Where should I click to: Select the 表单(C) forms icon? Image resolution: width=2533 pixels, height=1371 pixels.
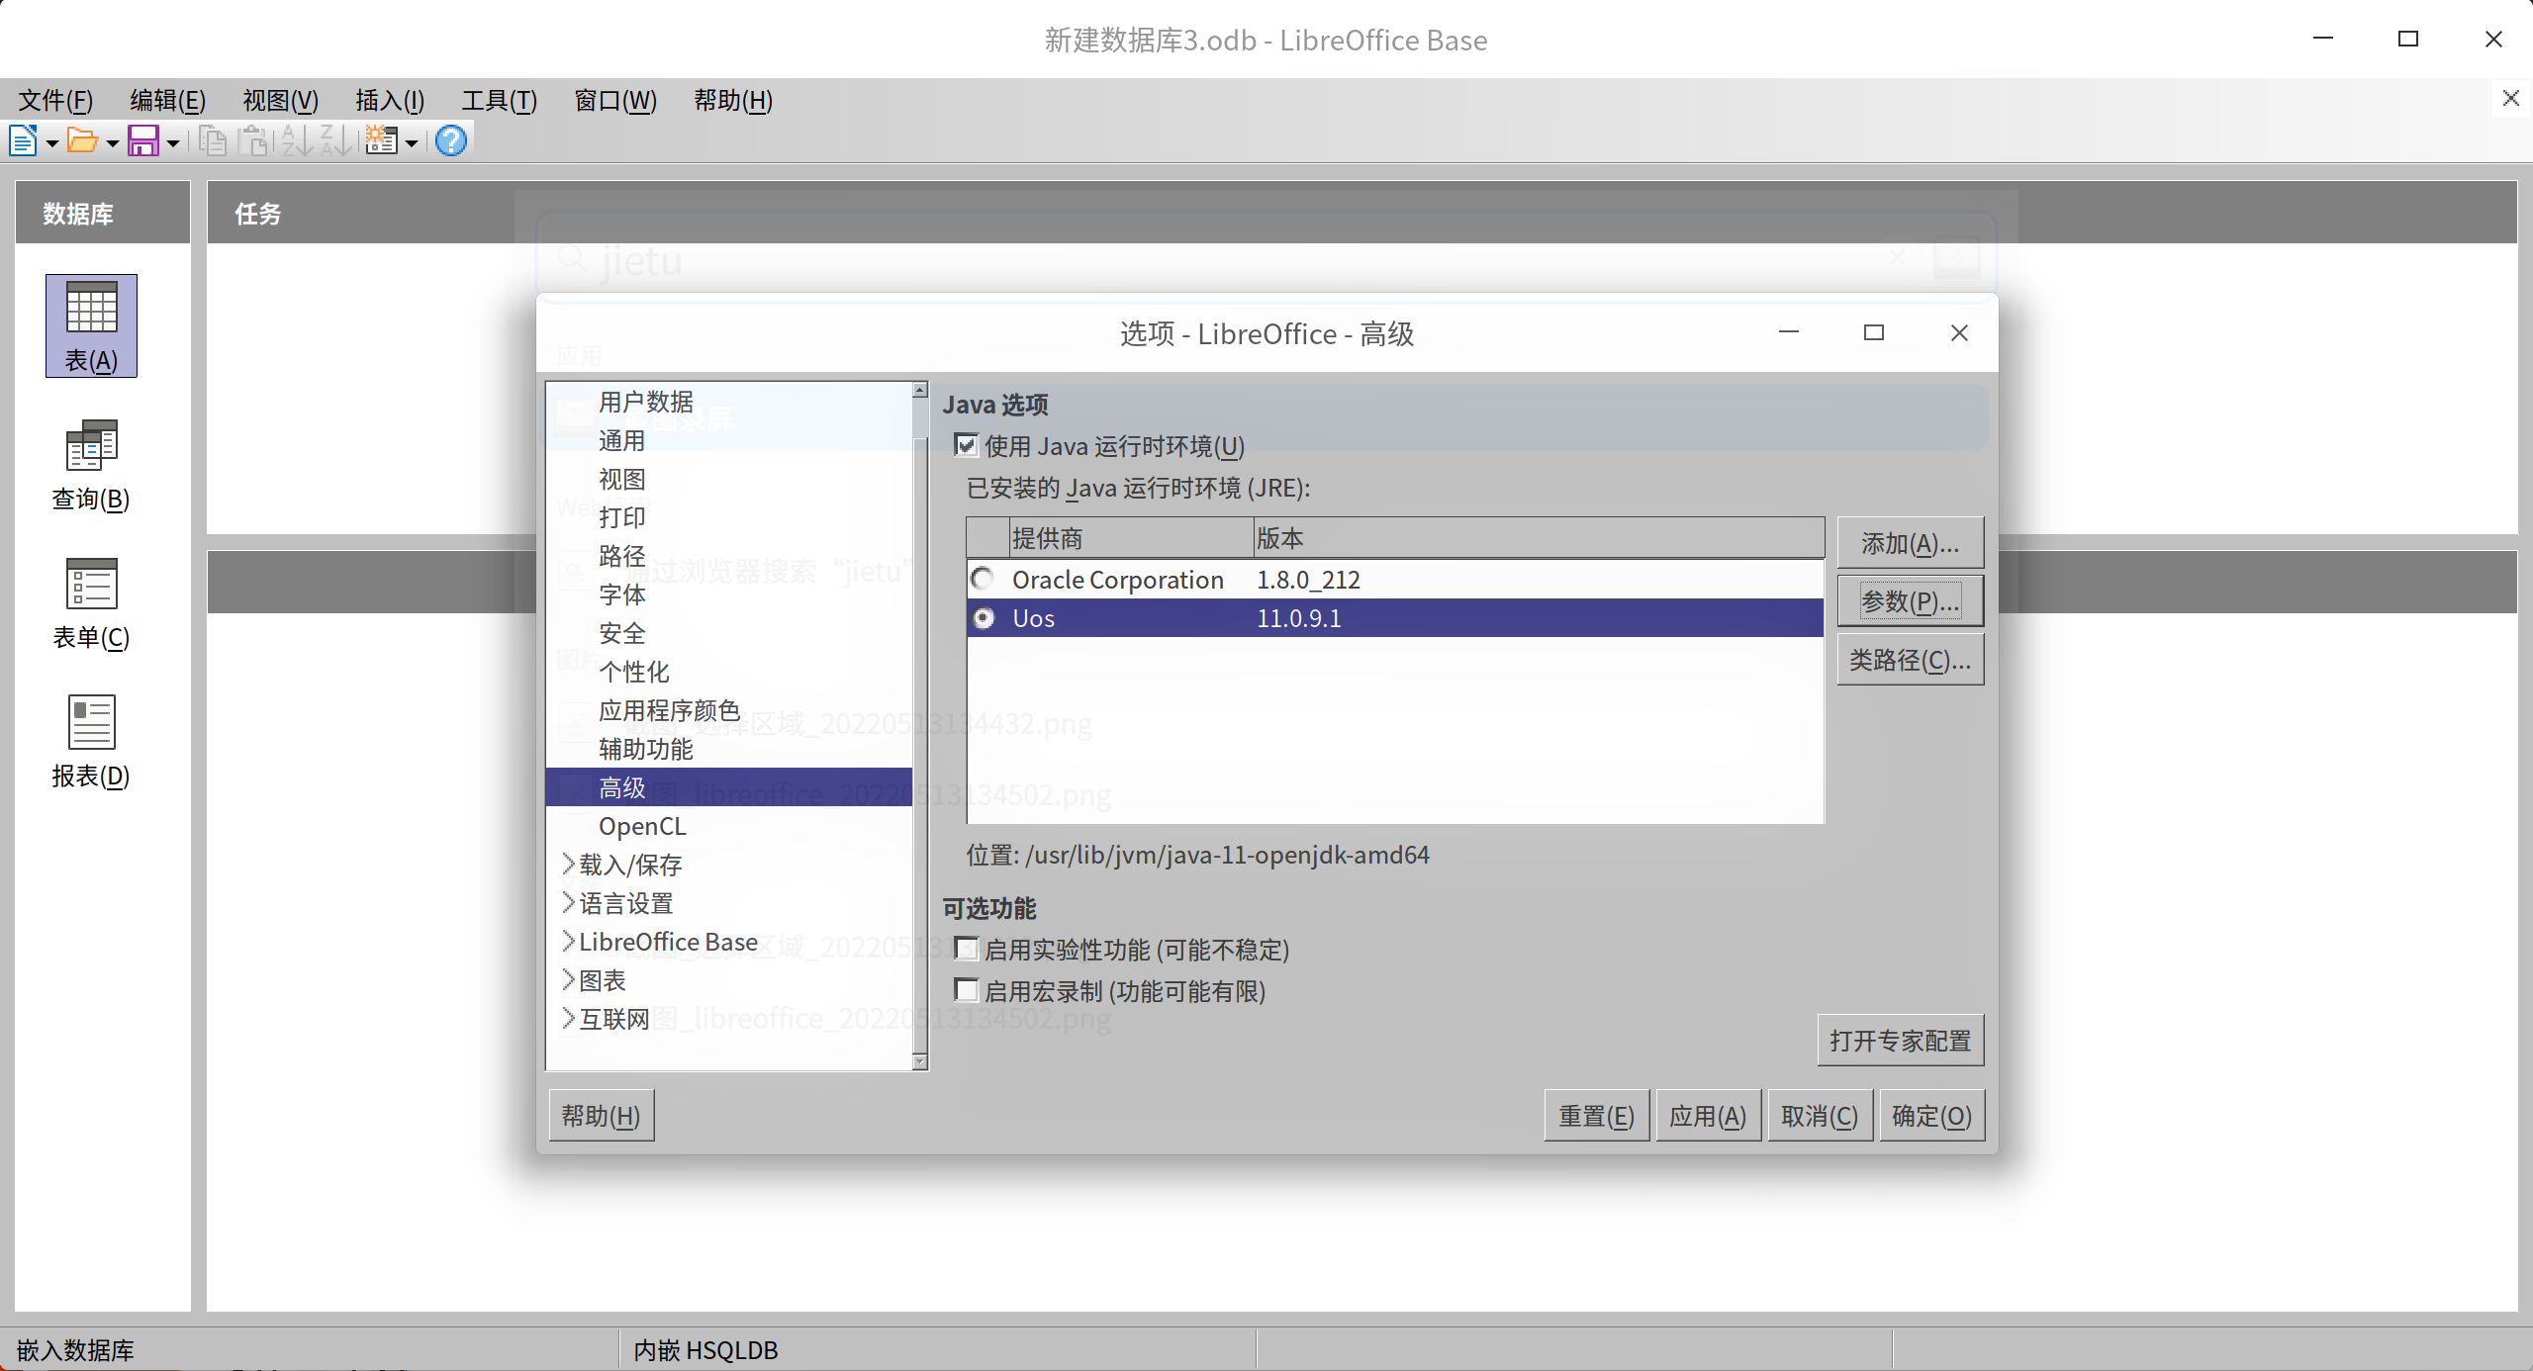click(x=90, y=603)
